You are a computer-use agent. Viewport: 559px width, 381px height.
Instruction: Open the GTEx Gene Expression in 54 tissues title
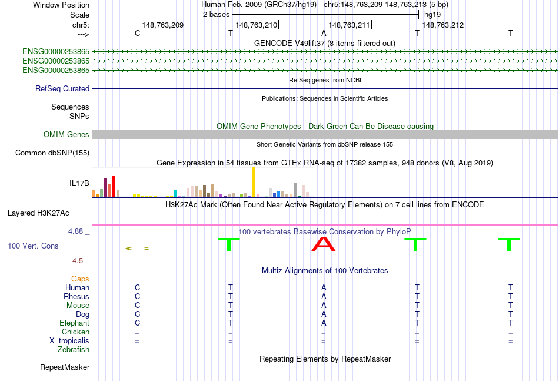coord(325,163)
